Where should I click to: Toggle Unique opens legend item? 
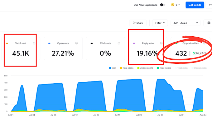[145, 68]
